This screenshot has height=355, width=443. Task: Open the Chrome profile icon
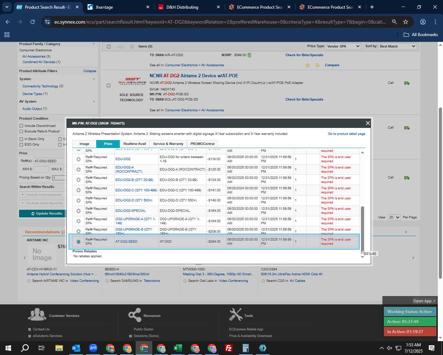pyautogui.click(x=423, y=22)
